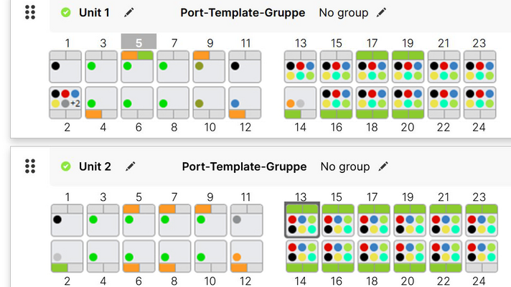Select highlighted port 13 on Unit 2
The height and width of the screenshot is (287, 511).
click(301, 220)
